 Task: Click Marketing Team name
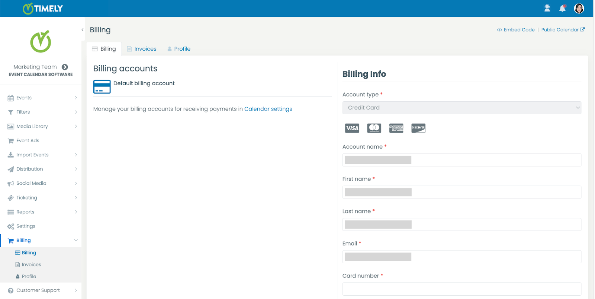click(35, 67)
